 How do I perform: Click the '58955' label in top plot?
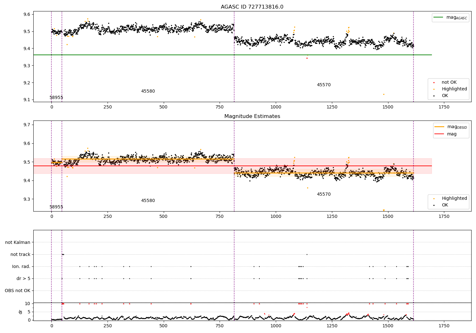pos(56,98)
